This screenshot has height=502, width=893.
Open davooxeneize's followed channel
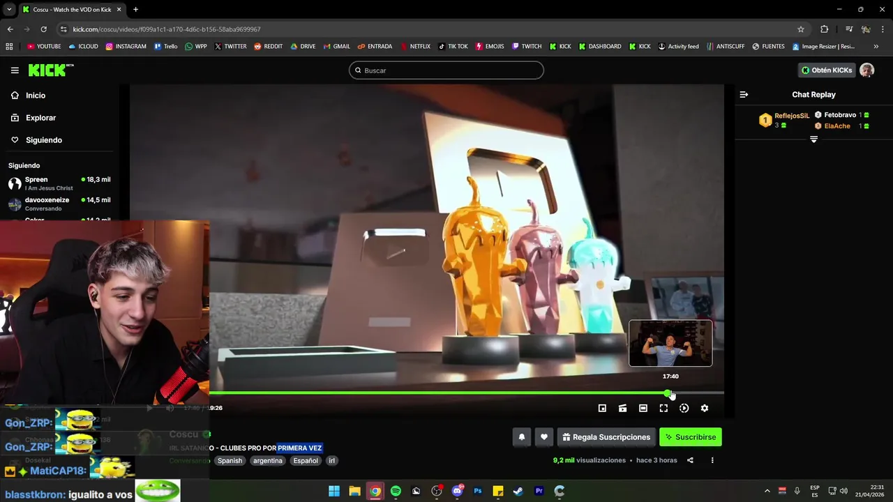[59, 204]
